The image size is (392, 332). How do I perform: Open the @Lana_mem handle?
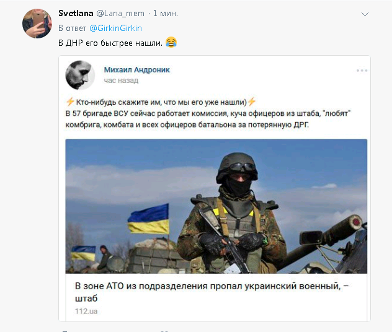(x=120, y=13)
